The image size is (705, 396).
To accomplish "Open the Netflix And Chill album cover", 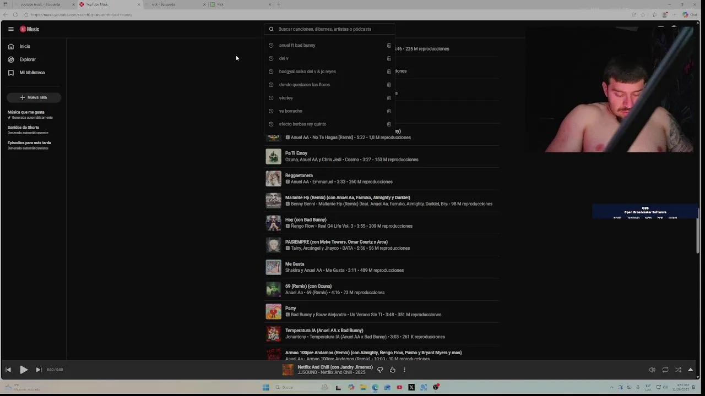I will (x=288, y=370).
